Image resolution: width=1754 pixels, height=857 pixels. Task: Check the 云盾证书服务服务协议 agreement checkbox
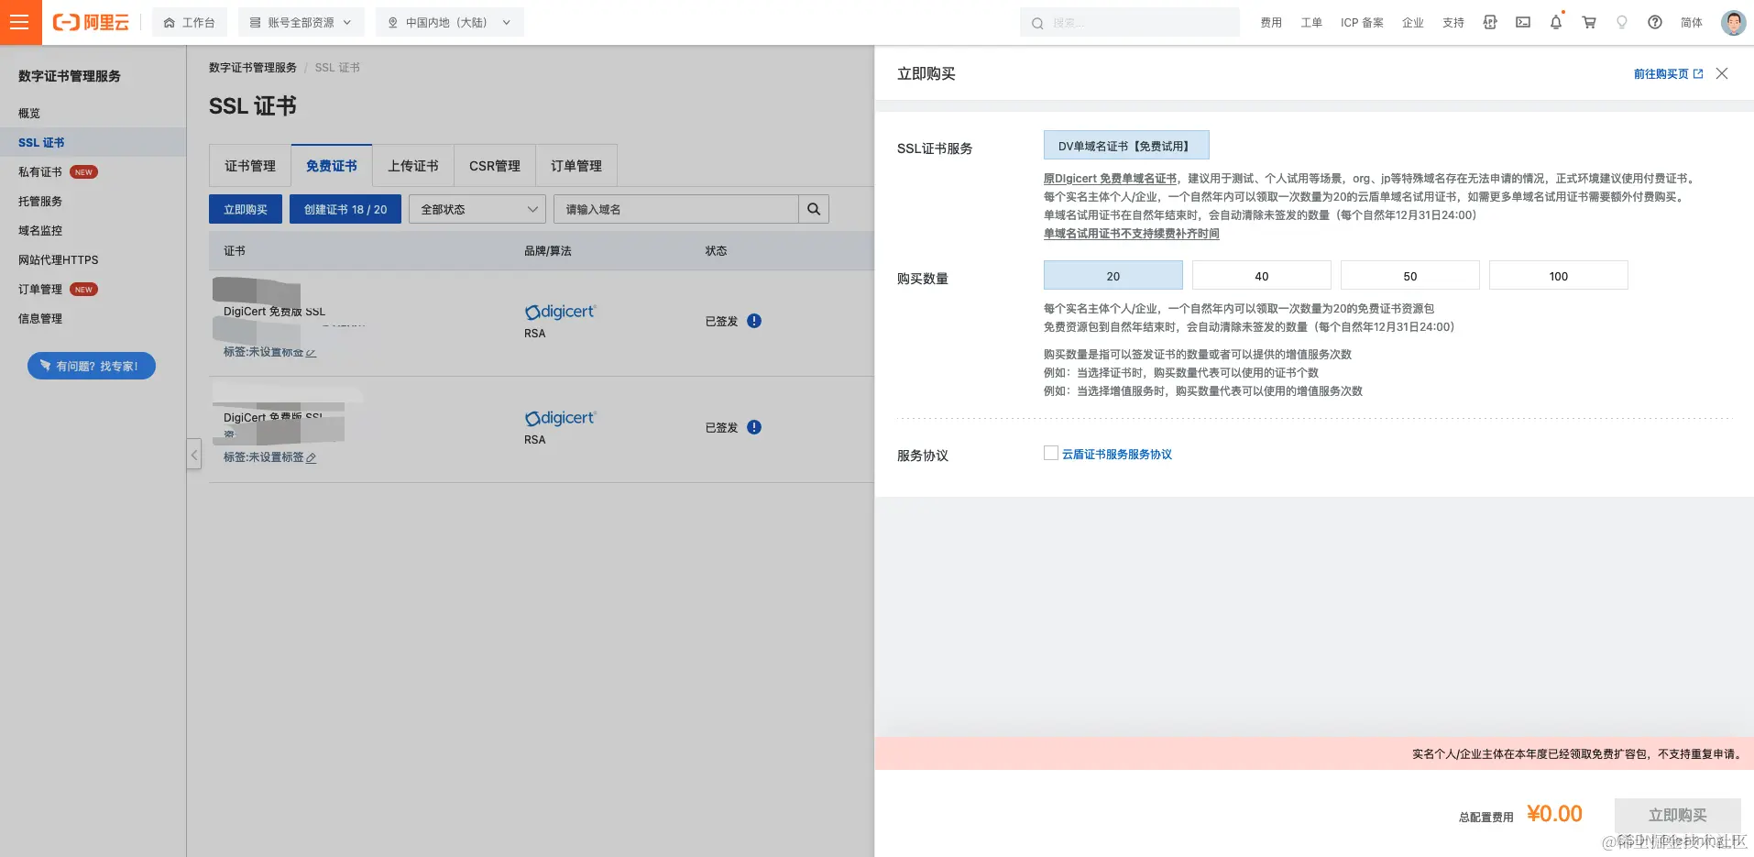(1050, 452)
